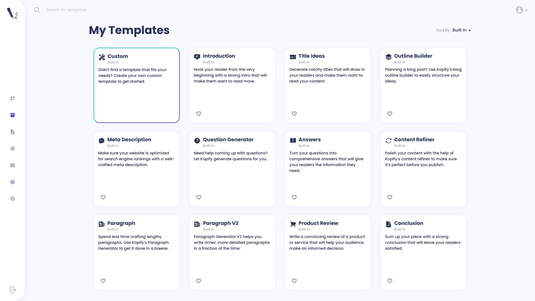Viewport: 535px width, 301px height.
Task: Open the dashboard grid icon in sidebar
Action: point(13,98)
